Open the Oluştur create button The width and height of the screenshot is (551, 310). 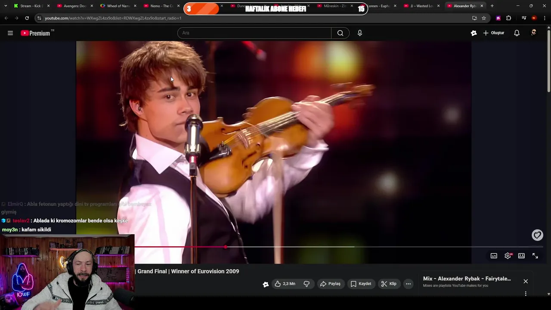coord(494,33)
